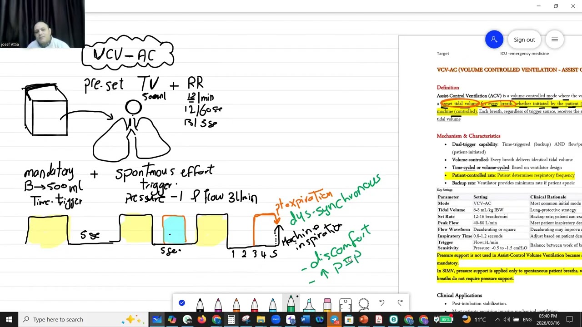Redo the last ink stroke
This screenshot has height=327, width=582.
[400, 303]
